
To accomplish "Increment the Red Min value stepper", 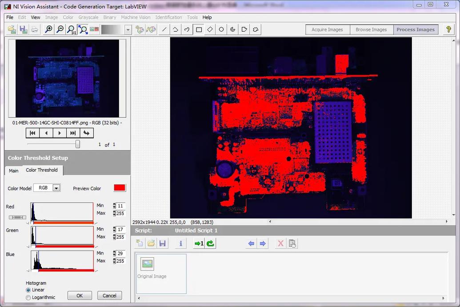I will [x=115, y=204].
